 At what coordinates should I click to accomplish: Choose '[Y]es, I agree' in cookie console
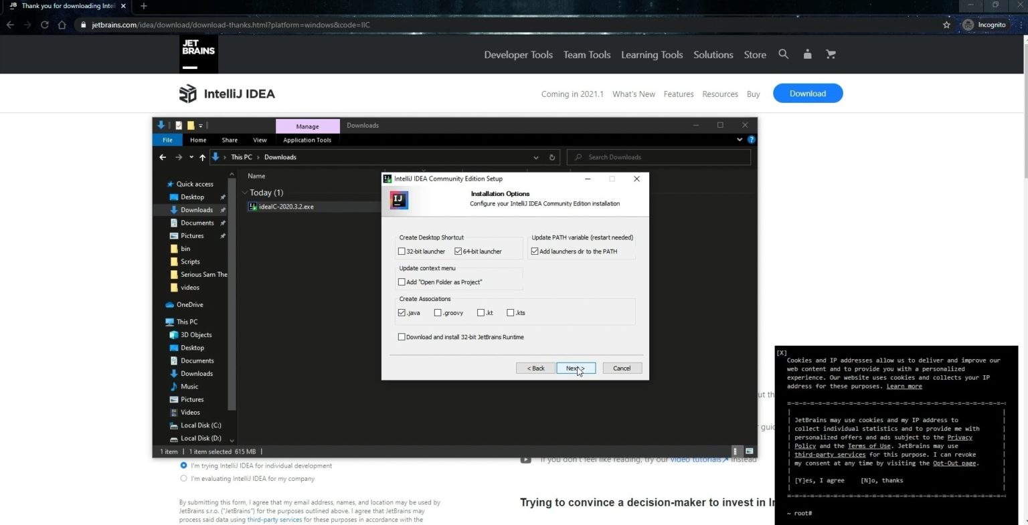[819, 480]
